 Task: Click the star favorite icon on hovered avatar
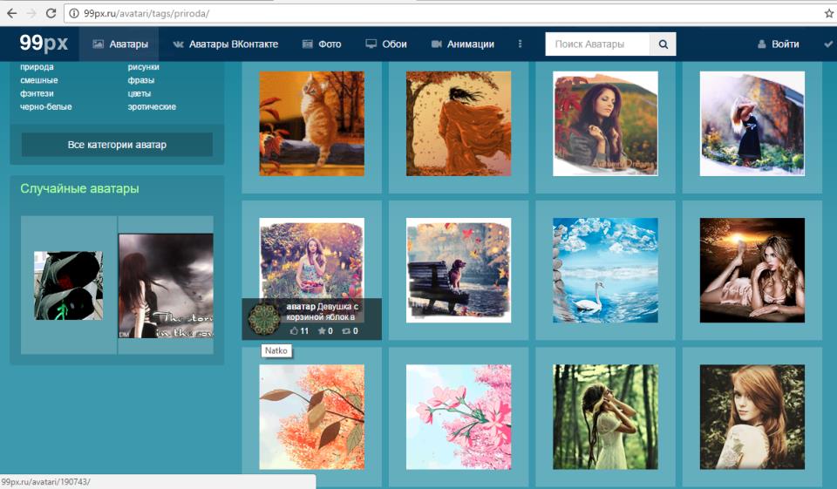coord(321,331)
